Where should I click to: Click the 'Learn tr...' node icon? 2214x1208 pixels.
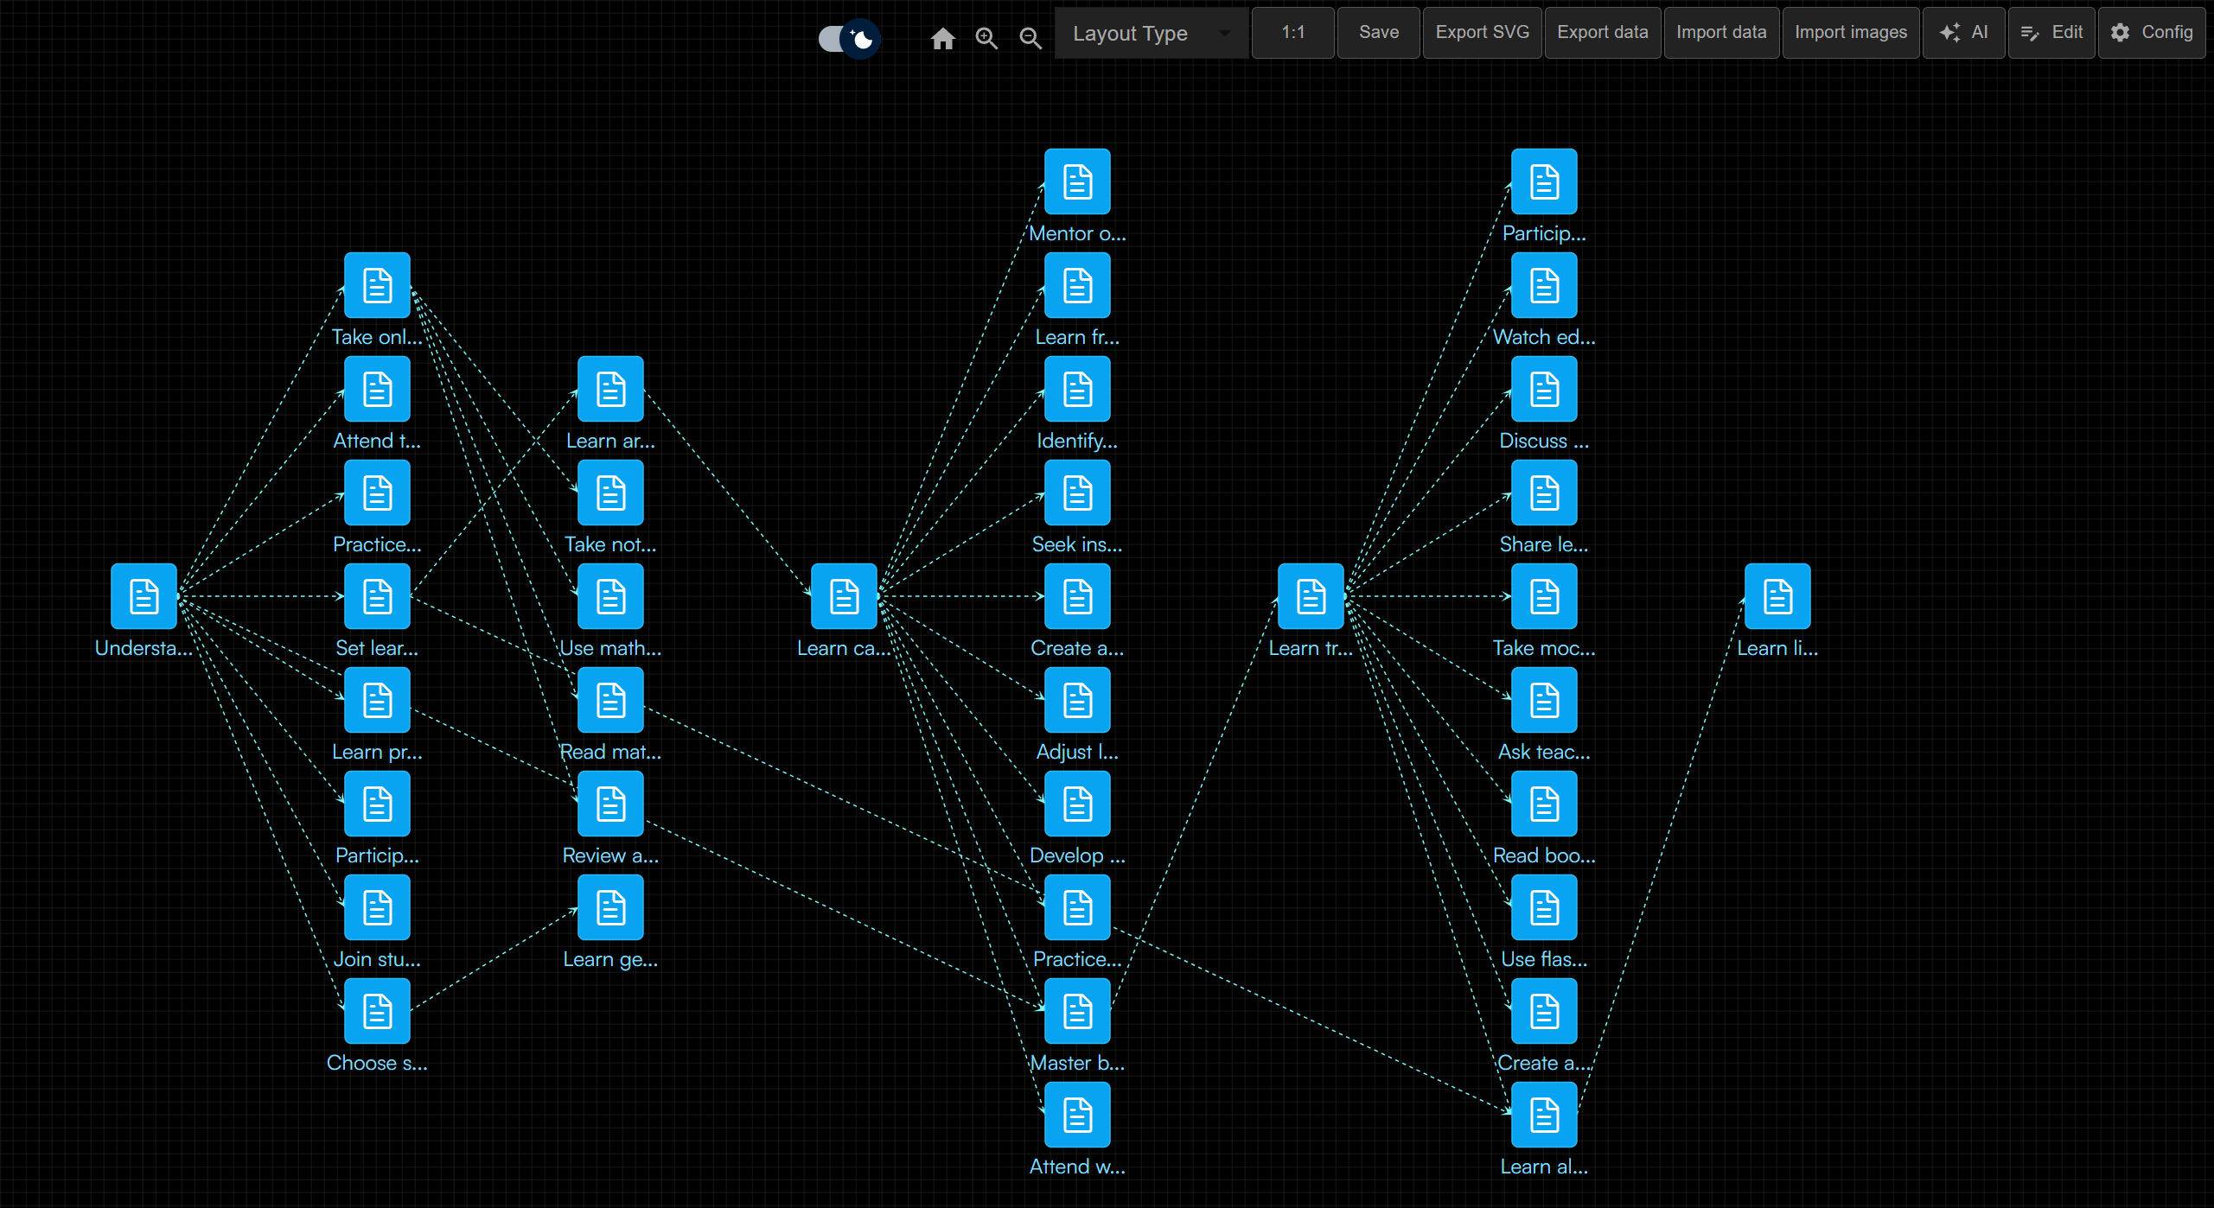[x=1311, y=596]
